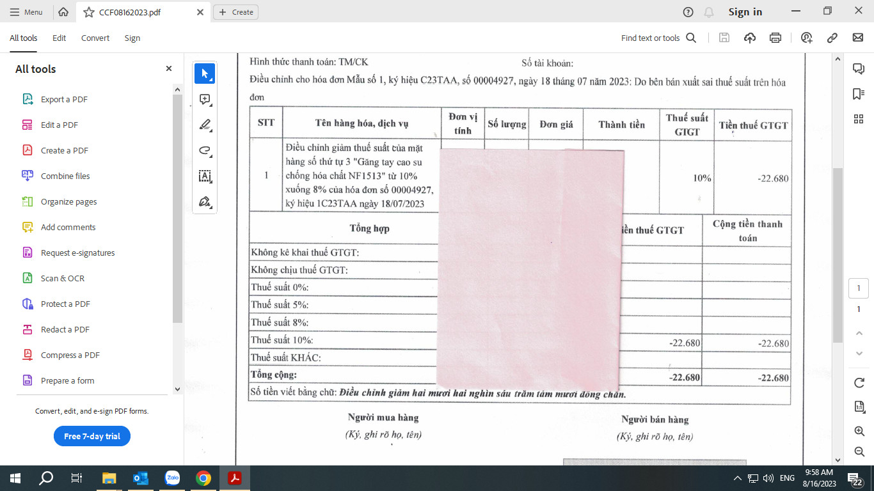874x491 pixels.
Task: Star the CCF08162023.pdf document tab
Action: point(89,12)
